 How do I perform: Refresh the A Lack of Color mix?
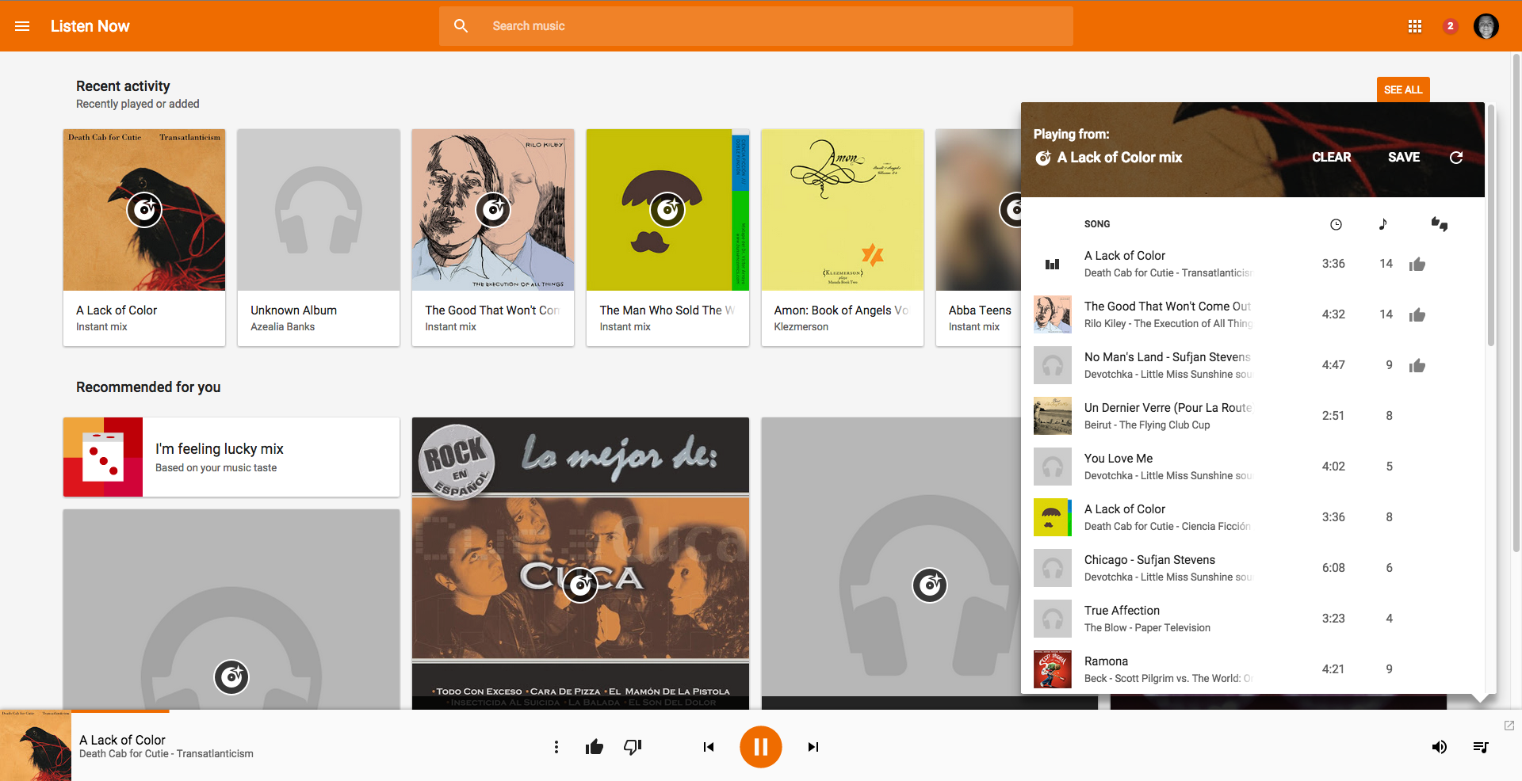point(1456,158)
